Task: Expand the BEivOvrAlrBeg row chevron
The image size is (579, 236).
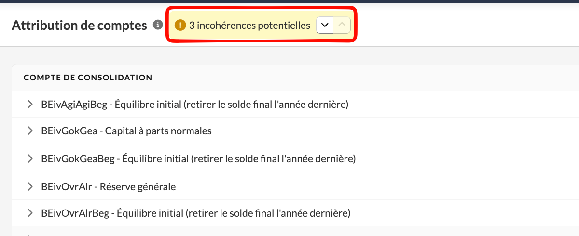Action: coord(30,213)
